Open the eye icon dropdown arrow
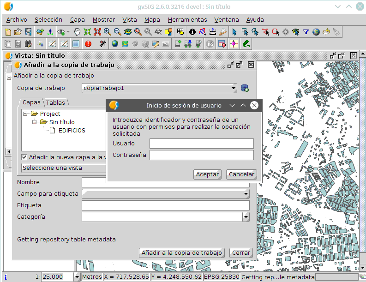The image size is (366, 282). click(68, 32)
